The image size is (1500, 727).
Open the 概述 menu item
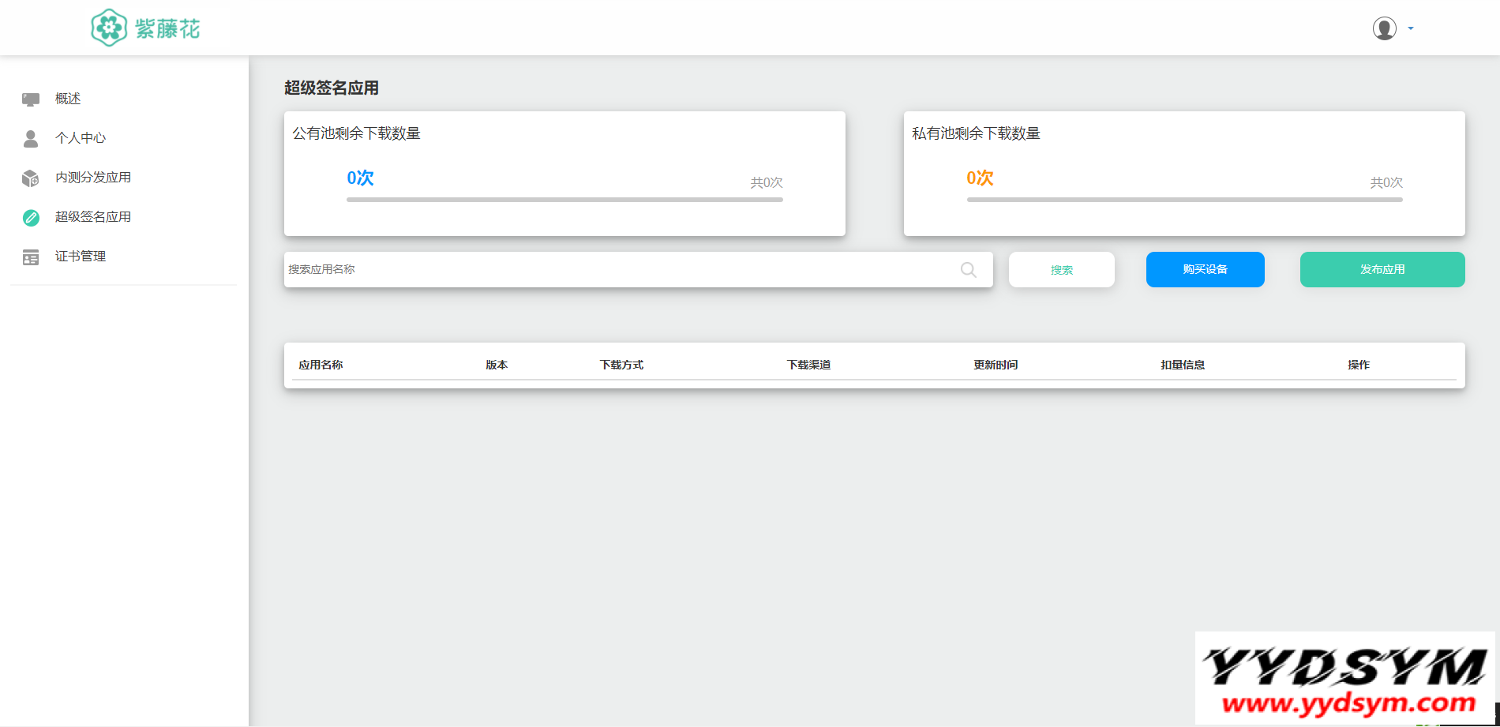[68, 99]
